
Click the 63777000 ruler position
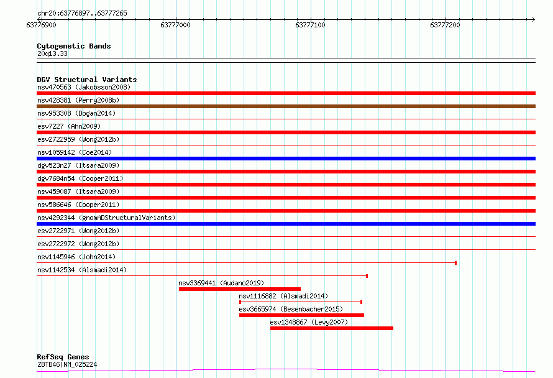coord(175,25)
